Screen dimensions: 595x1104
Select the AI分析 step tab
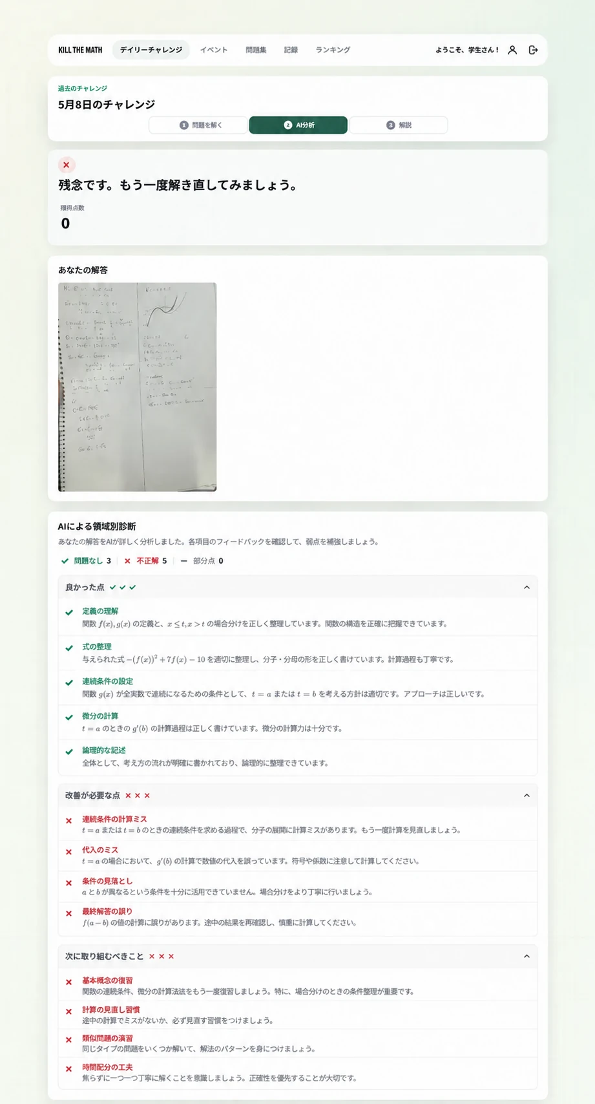[298, 125]
